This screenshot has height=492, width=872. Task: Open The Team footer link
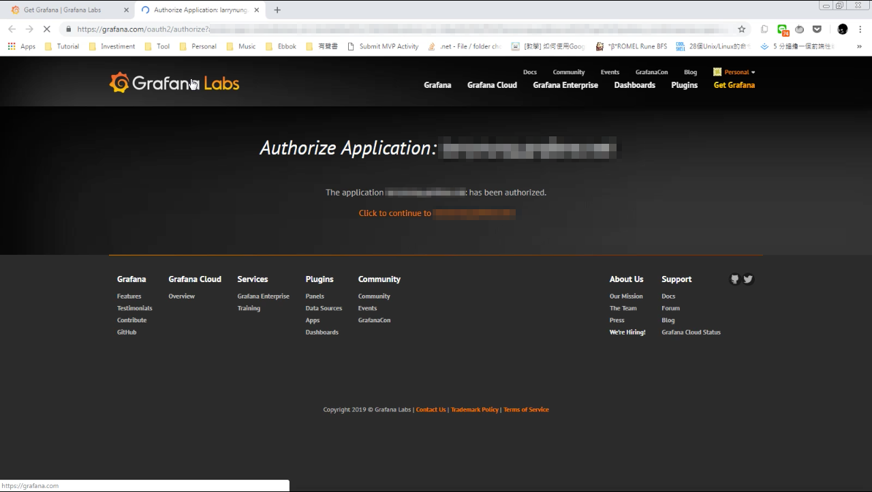click(x=623, y=308)
